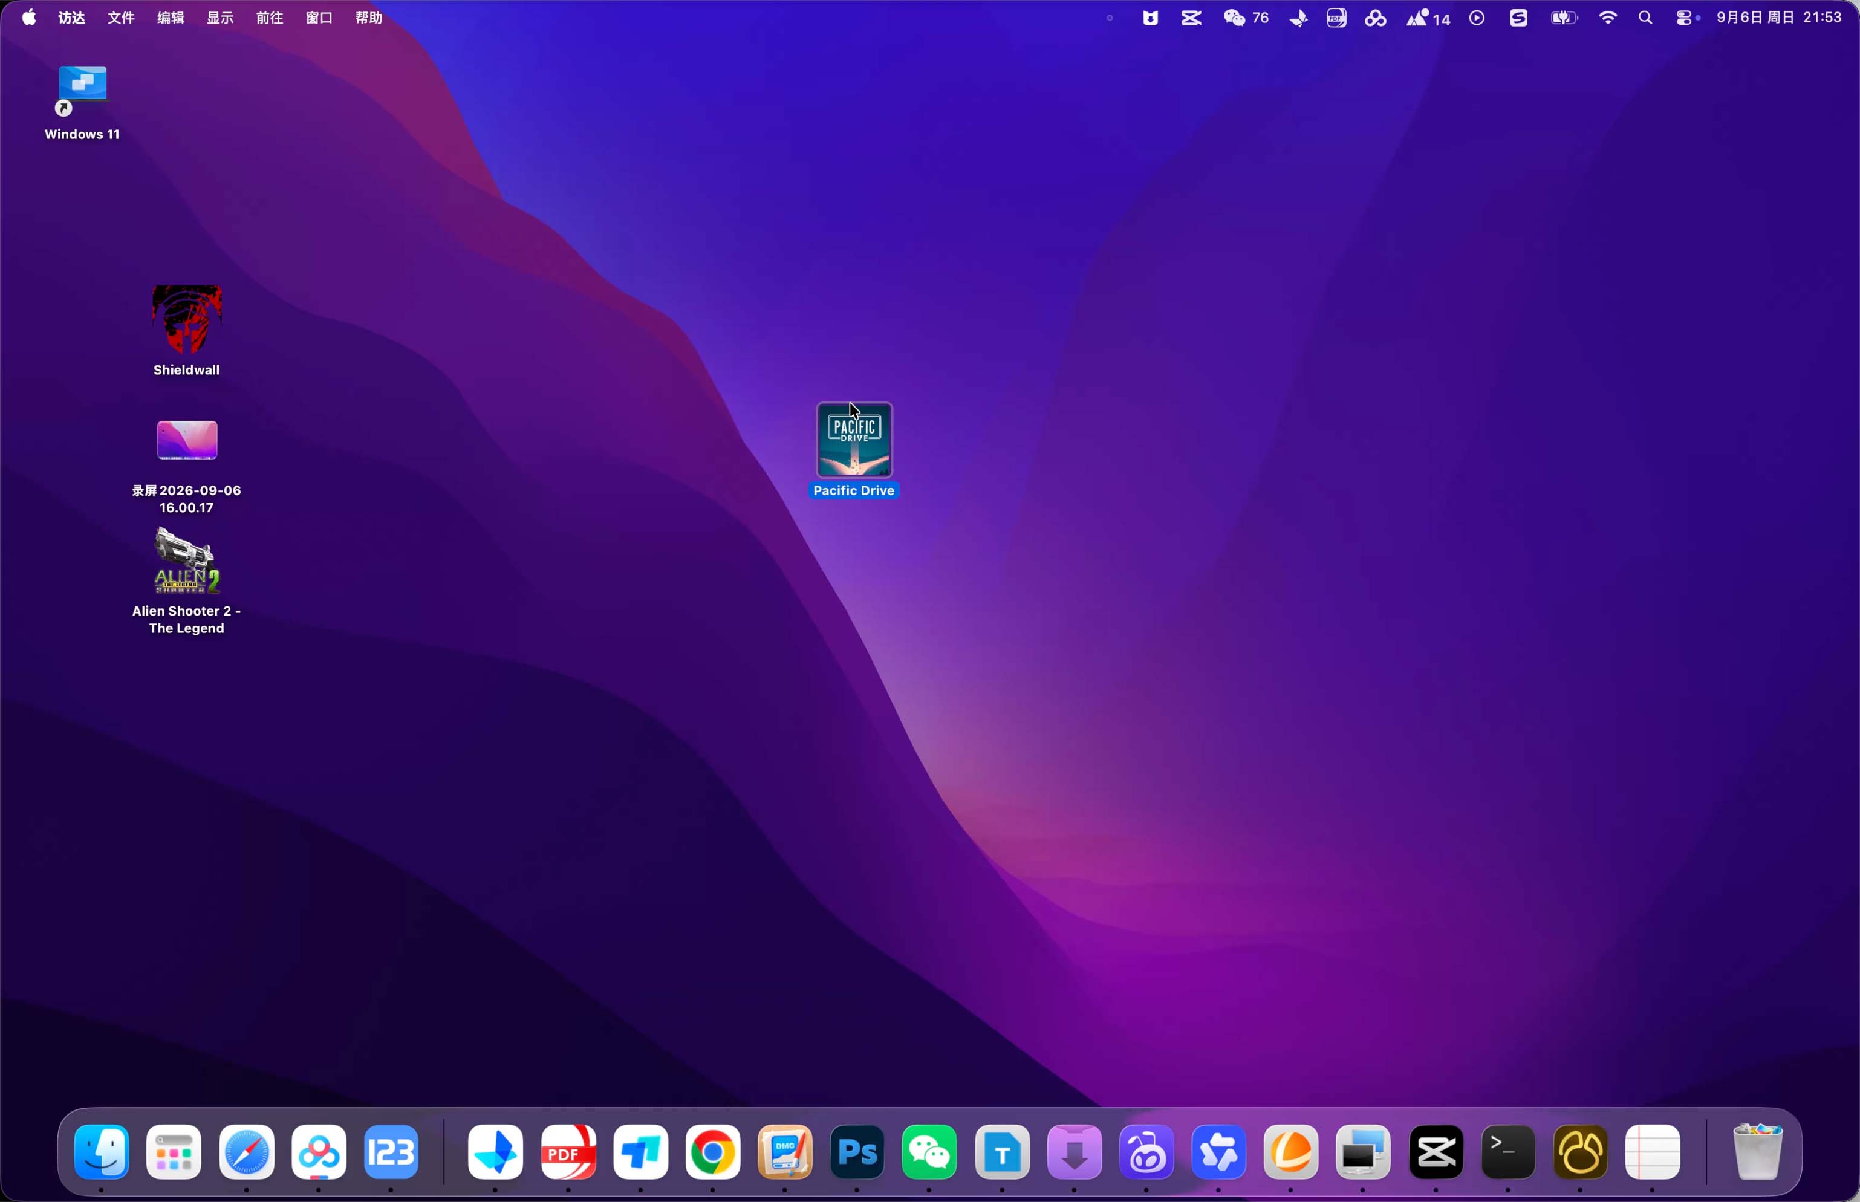Open the screen sharing monitors app in Dock
The height and width of the screenshot is (1202, 1860).
point(1364,1152)
